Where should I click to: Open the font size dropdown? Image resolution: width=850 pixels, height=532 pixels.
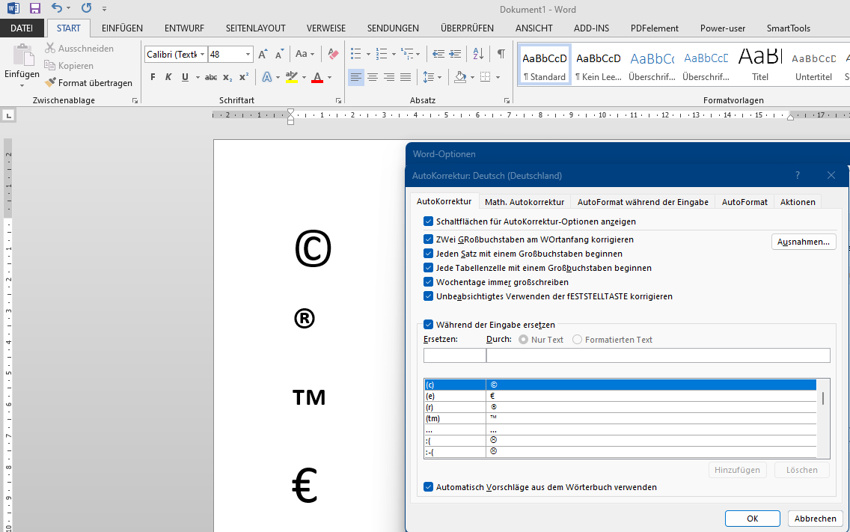pyautogui.click(x=248, y=54)
